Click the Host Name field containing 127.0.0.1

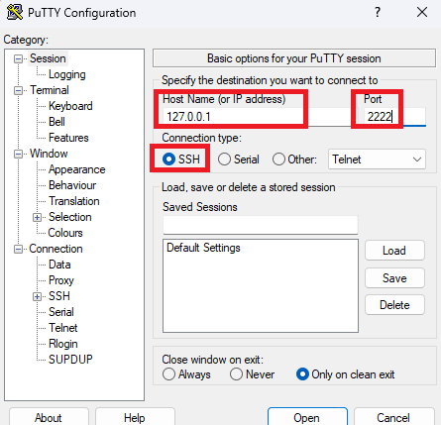pos(261,117)
